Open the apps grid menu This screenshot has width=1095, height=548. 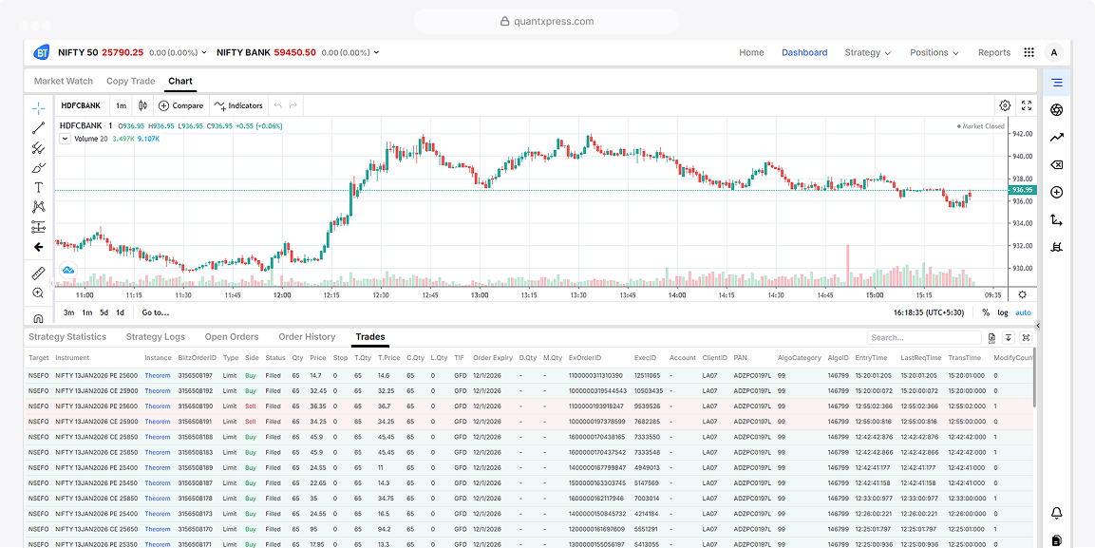(x=1029, y=52)
